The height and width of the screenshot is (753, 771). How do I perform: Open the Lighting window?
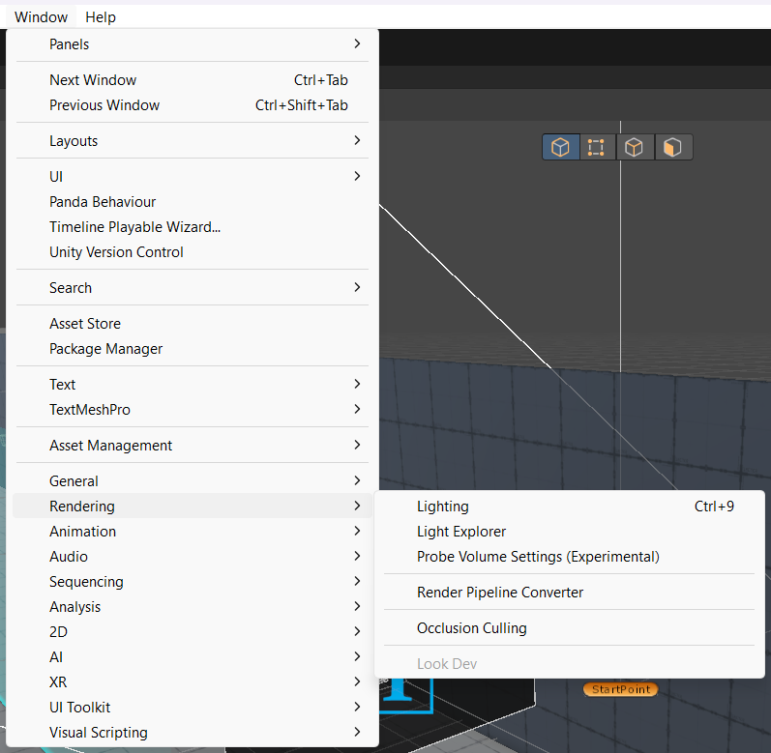click(570, 507)
